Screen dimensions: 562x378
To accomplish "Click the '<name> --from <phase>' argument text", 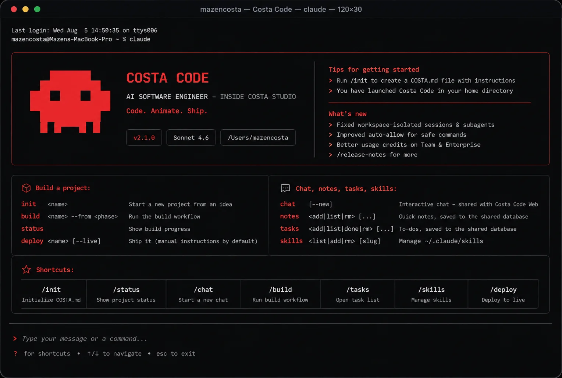I will [83, 216].
